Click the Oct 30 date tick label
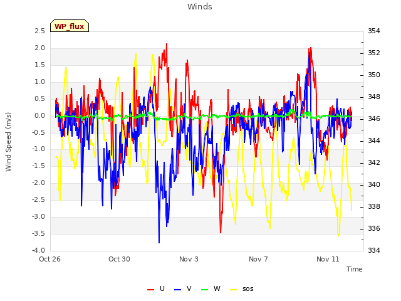The image size is (401, 301). [x=119, y=259]
